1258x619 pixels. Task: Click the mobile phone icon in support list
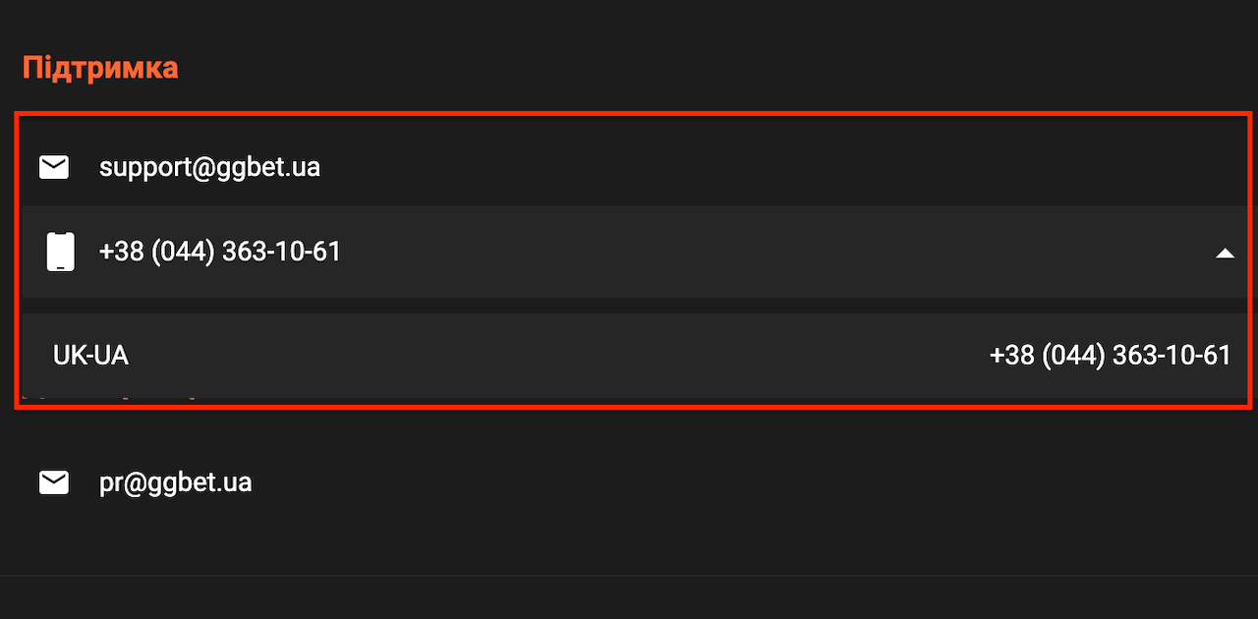(x=61, y=252)
